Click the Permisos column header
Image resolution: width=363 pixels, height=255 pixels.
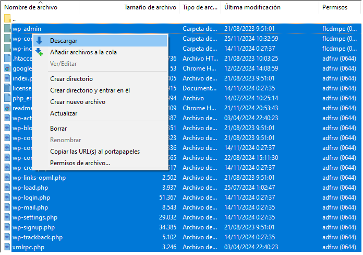click(x=335, y=7)
